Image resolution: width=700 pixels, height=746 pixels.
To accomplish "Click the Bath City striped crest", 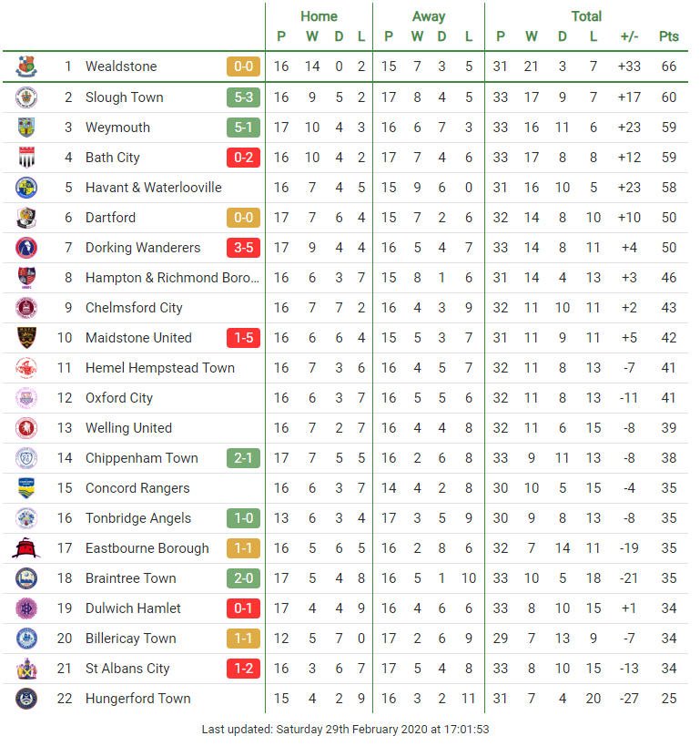I will [x=26, y=158].
